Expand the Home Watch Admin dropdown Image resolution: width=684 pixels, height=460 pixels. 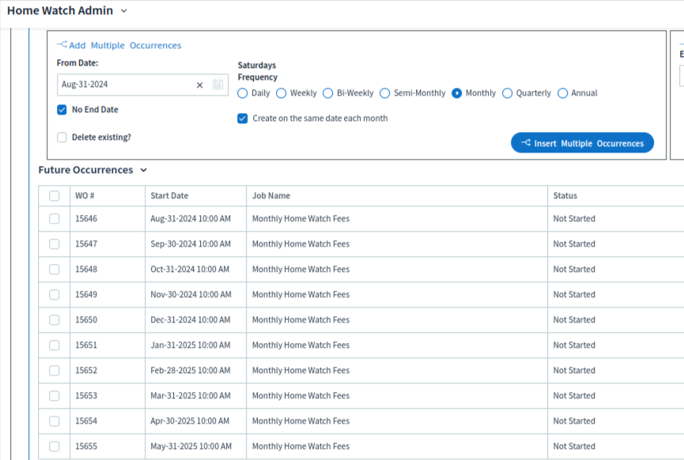(124, 11)
